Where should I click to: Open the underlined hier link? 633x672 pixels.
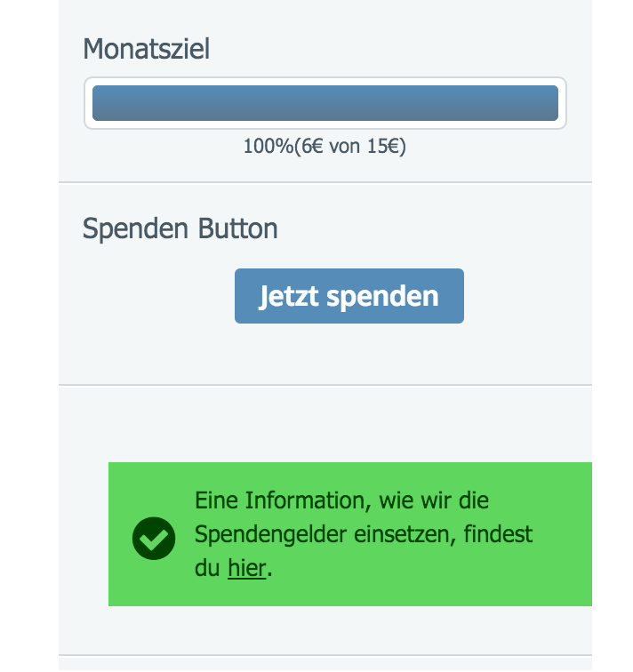tap(247, 568)
